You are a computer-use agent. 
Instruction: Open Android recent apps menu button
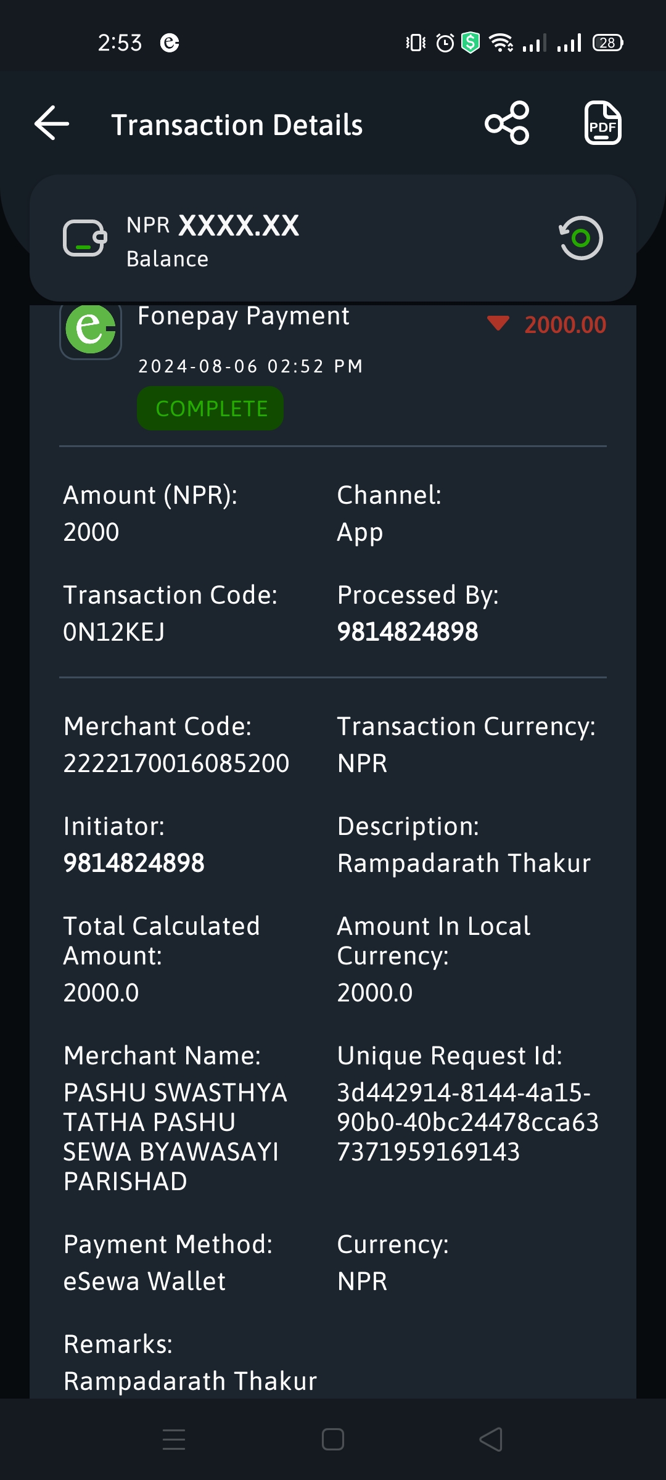pos(174,1439)
